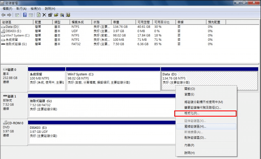This screenshot has width=261, height=159.
Task: Click the UDF file system cell
Action: coord(75,31)
